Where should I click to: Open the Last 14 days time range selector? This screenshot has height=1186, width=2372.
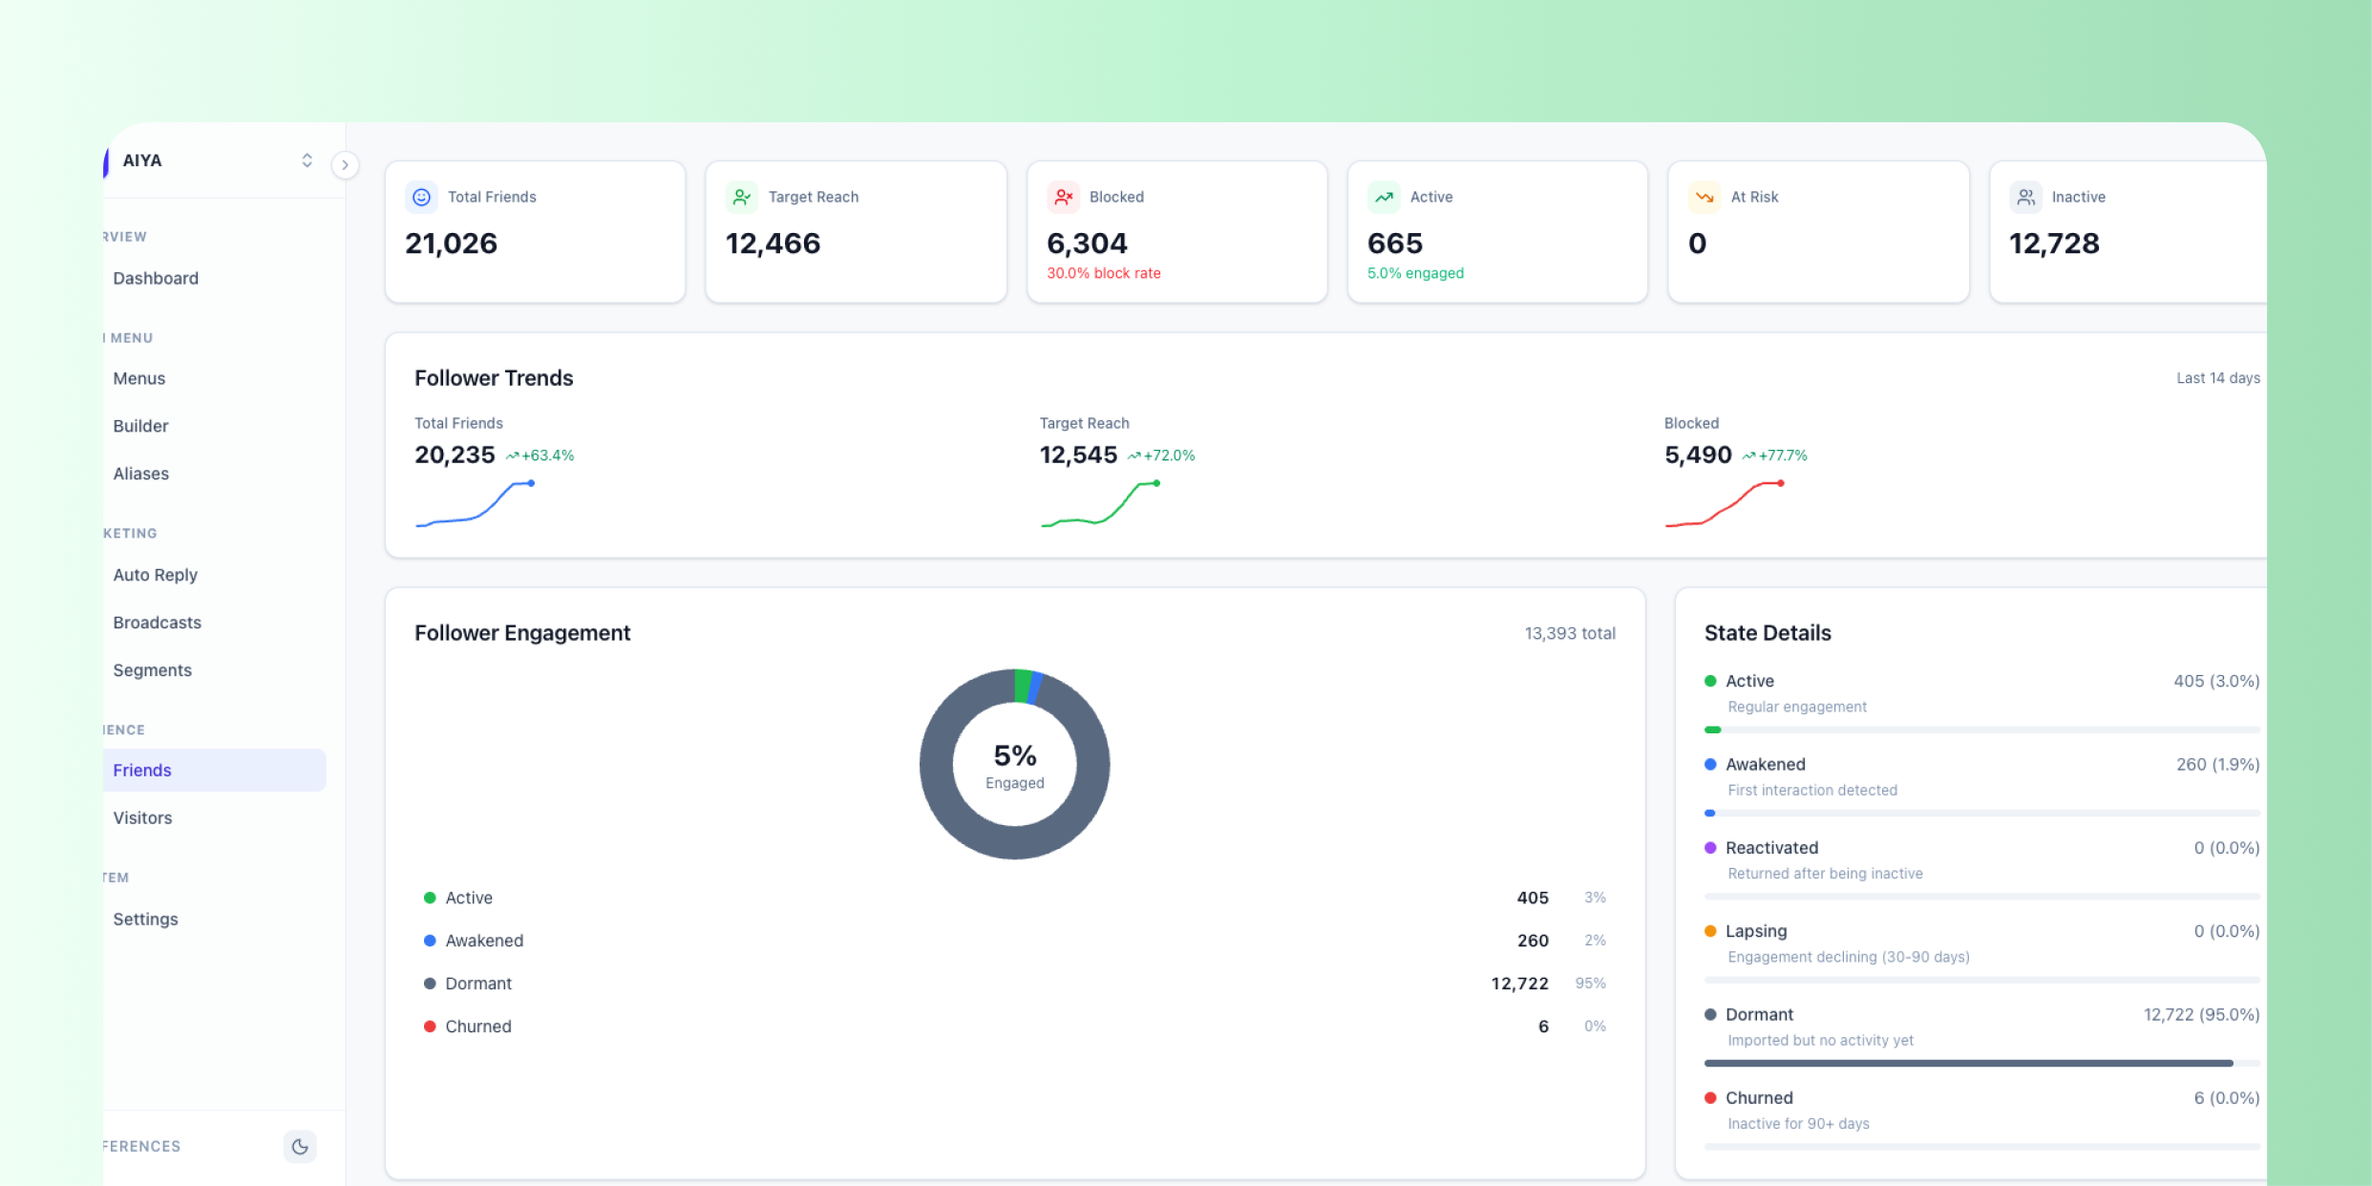2217,378
